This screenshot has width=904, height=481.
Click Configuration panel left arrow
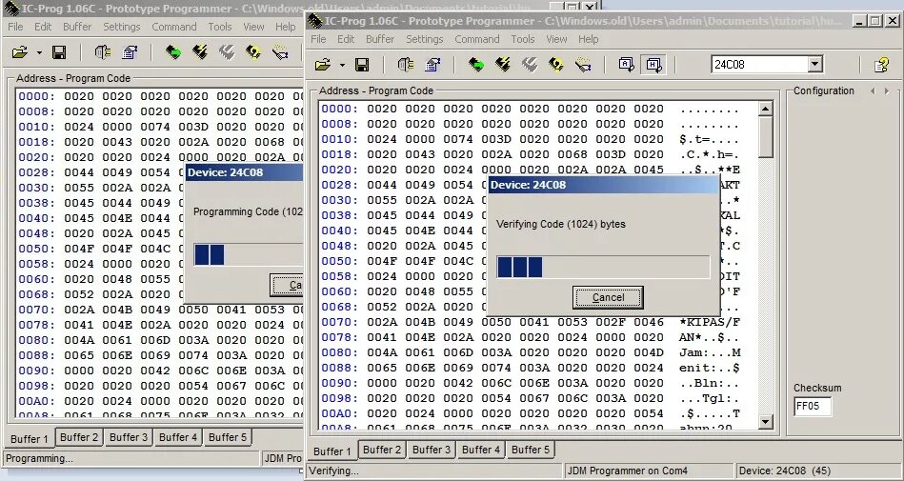(x=873, y=91)
